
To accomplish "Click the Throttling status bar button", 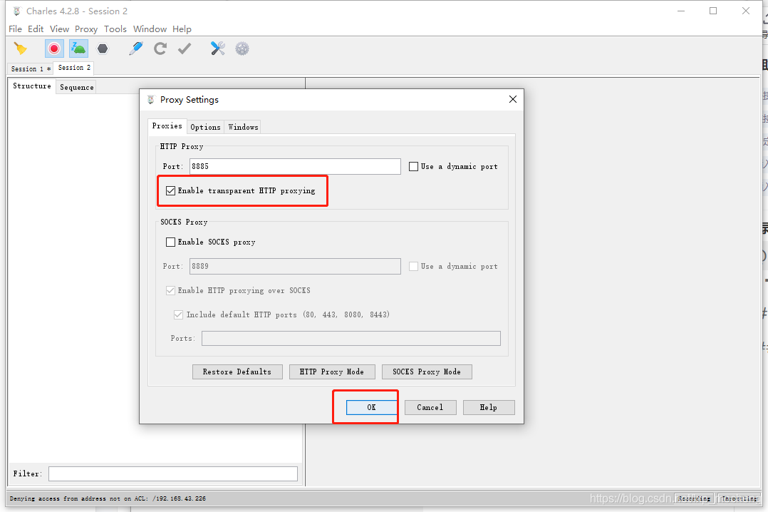I will coord(739,498).
